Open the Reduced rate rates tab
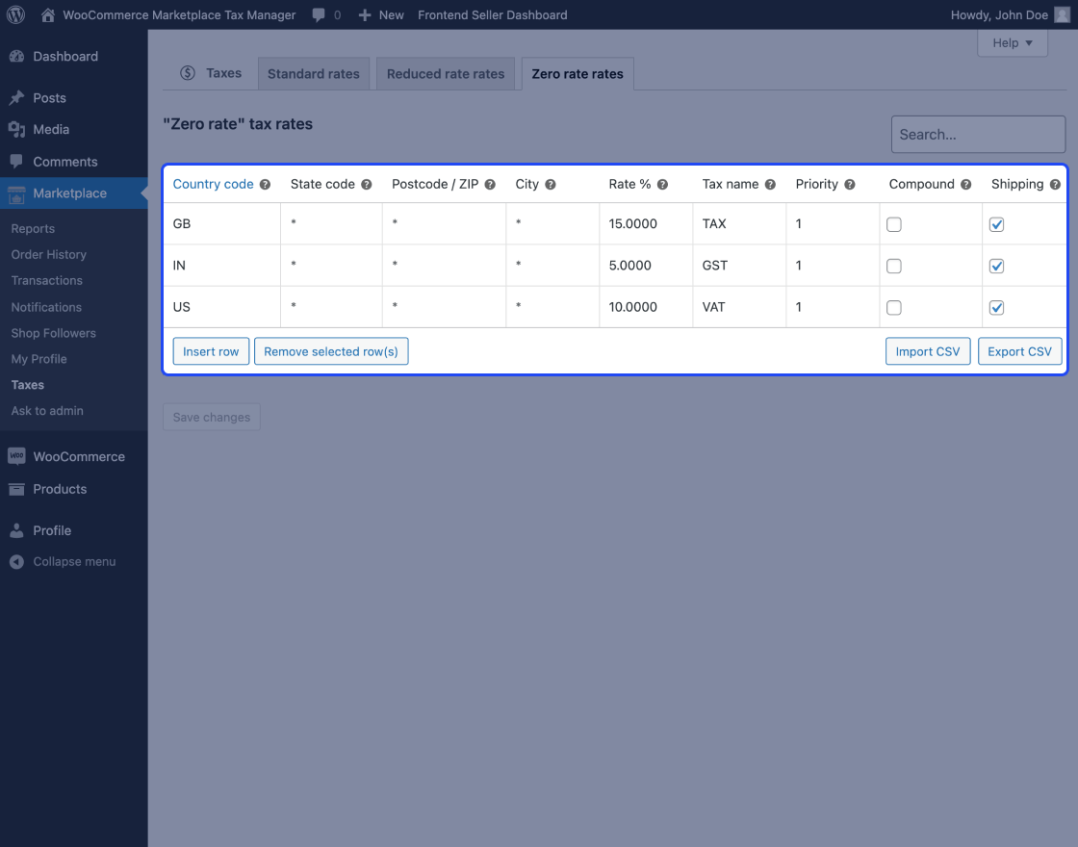The width and height of the screenshot is (1078, 847). click(445, 73)
